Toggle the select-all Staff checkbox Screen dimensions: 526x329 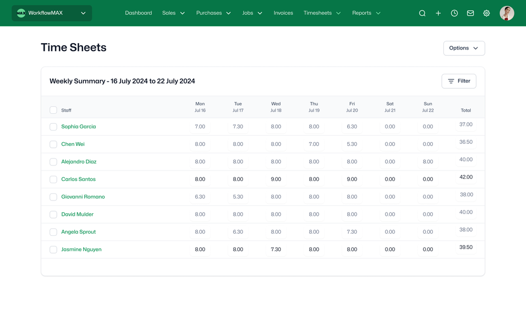pos(53,110)
